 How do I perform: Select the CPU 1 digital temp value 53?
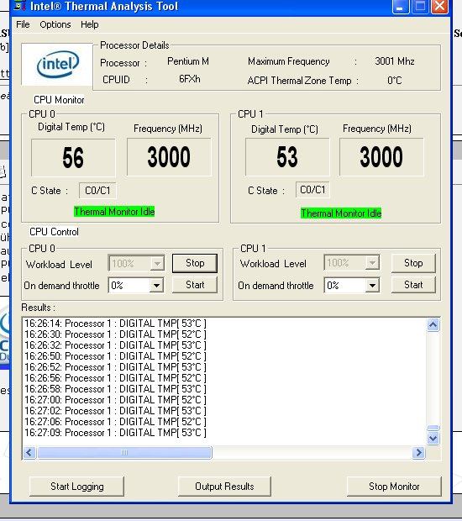tap(287, 157)
